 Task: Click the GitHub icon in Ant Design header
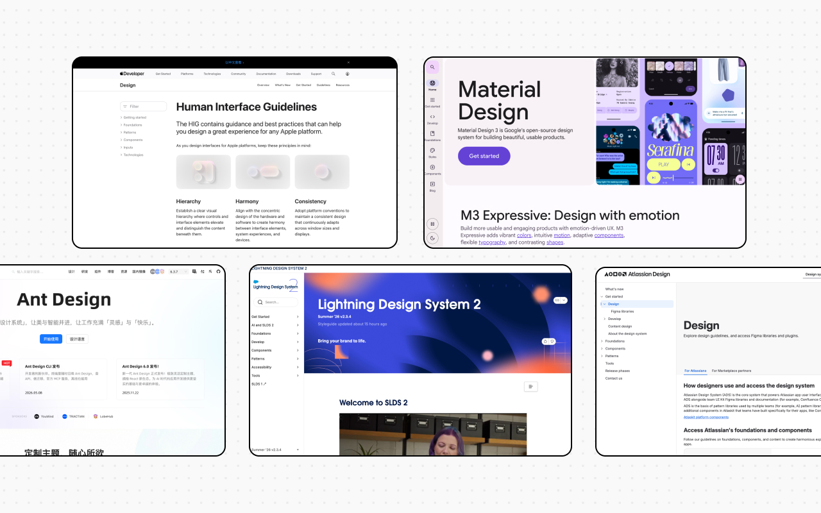pos(218,272)
